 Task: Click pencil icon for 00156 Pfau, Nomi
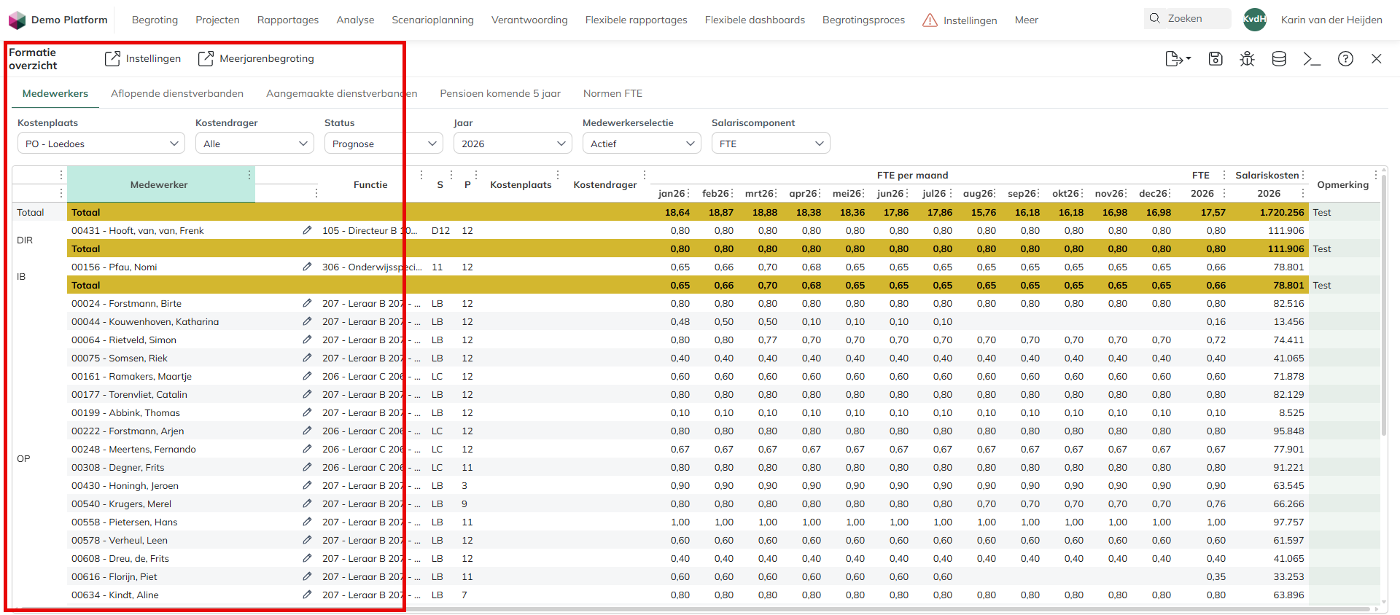(307, 267)
